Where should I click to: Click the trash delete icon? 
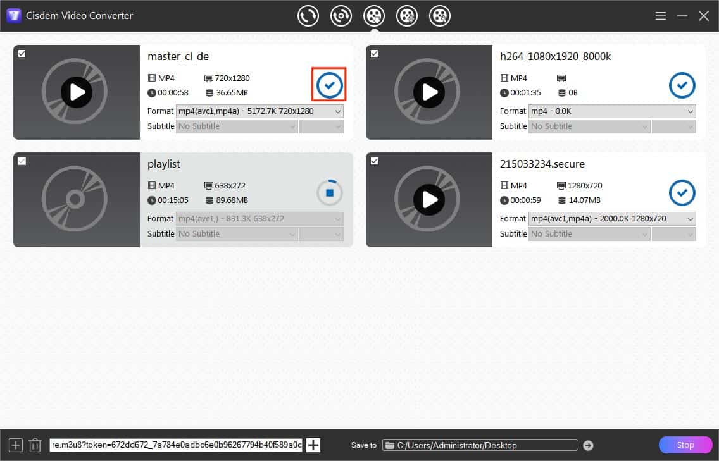(35, 445)
